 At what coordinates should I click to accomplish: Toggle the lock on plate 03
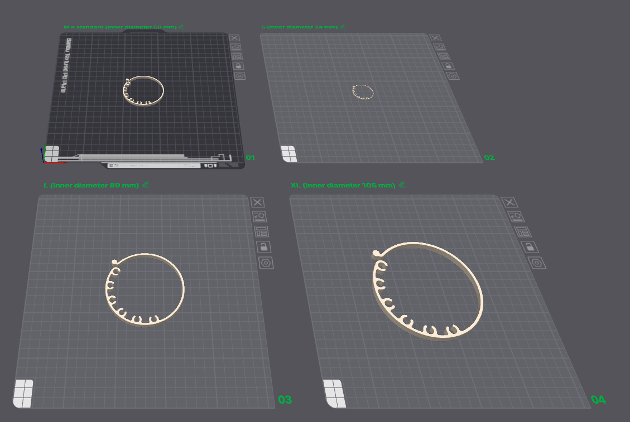pos(263,246)
